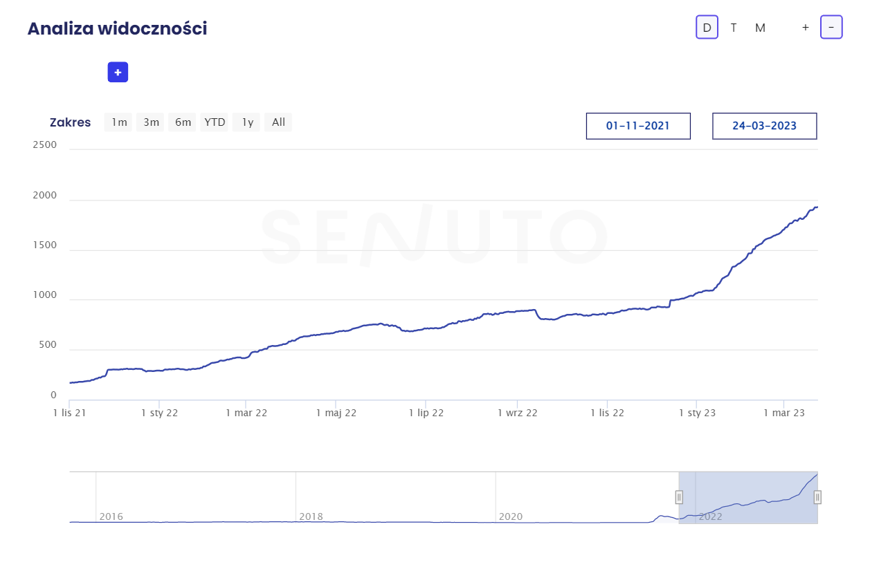This screenshot has height=578, width=870.
Task: Switch to M monthly granularity
Action: pos(760,28)
